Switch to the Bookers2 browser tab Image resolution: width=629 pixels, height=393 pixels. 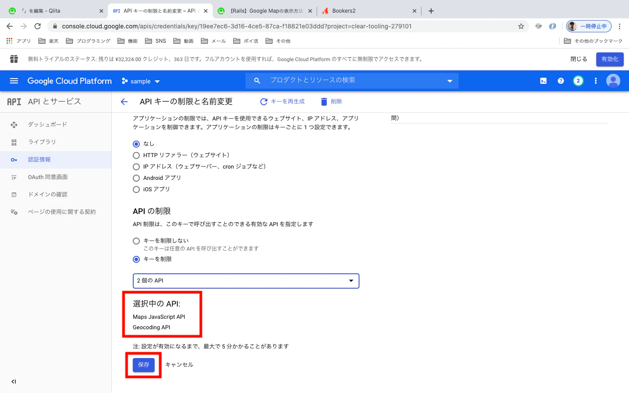(x=370, y=11)
